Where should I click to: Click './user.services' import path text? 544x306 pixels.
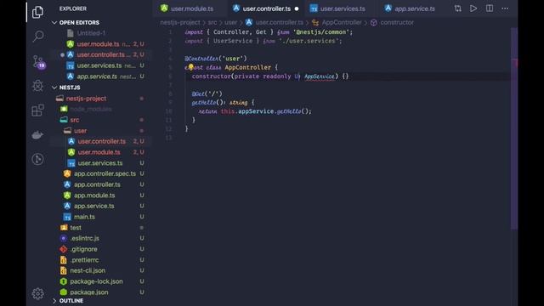pos(309,41)
